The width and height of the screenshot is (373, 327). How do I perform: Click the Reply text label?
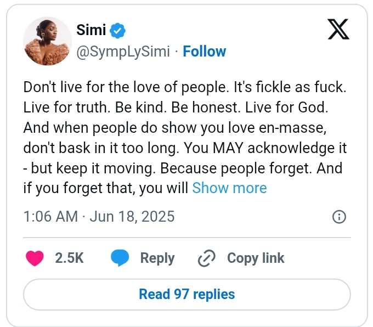point(157,258)
